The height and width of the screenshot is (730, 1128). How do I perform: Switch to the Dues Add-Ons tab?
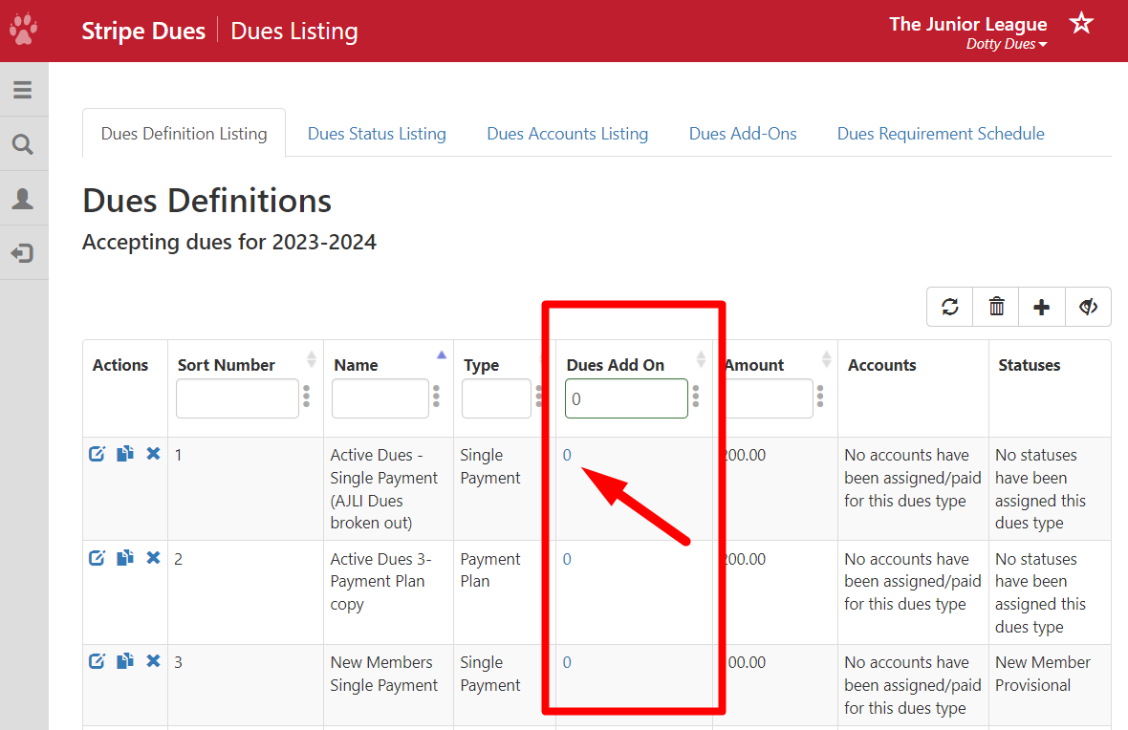click(x=743, y=134)
